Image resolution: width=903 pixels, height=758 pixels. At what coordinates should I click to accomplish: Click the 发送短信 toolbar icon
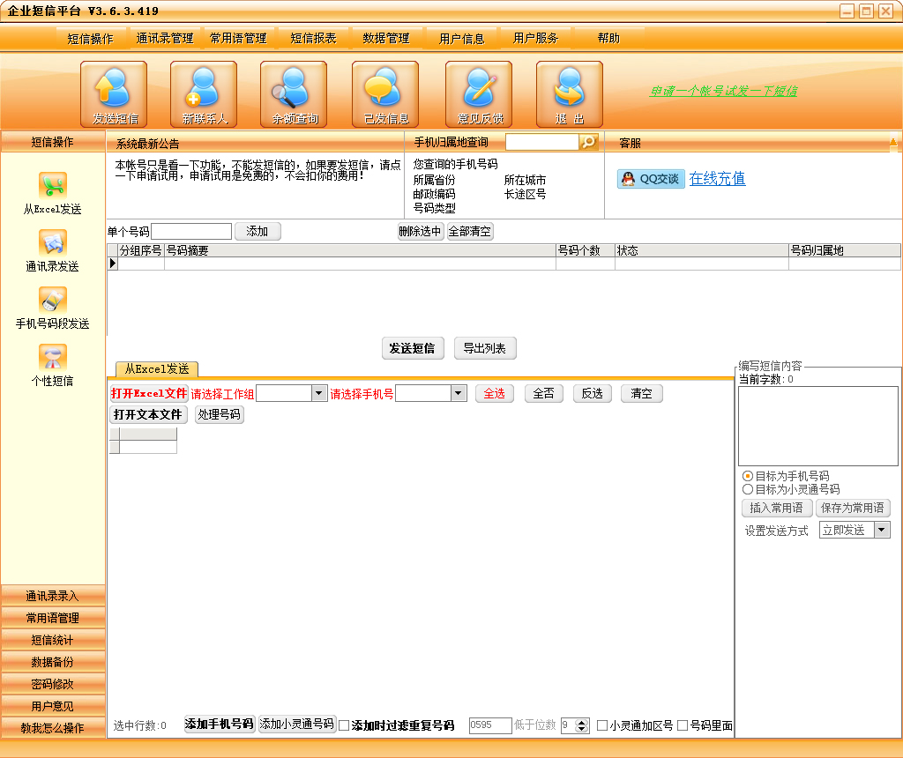coord(114,94)
